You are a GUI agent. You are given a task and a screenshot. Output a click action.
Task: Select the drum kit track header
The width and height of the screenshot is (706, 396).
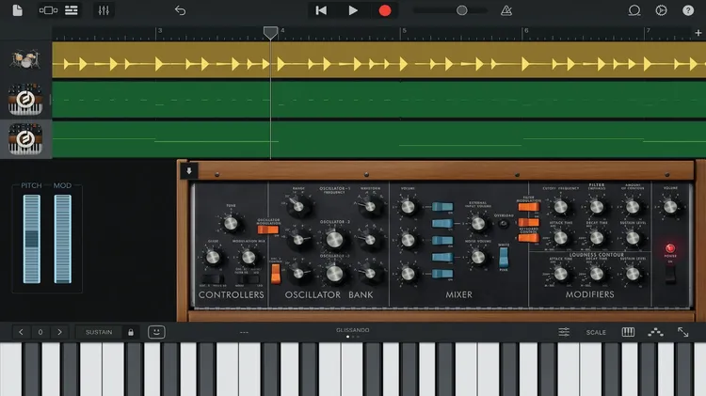tap(25, 60)
